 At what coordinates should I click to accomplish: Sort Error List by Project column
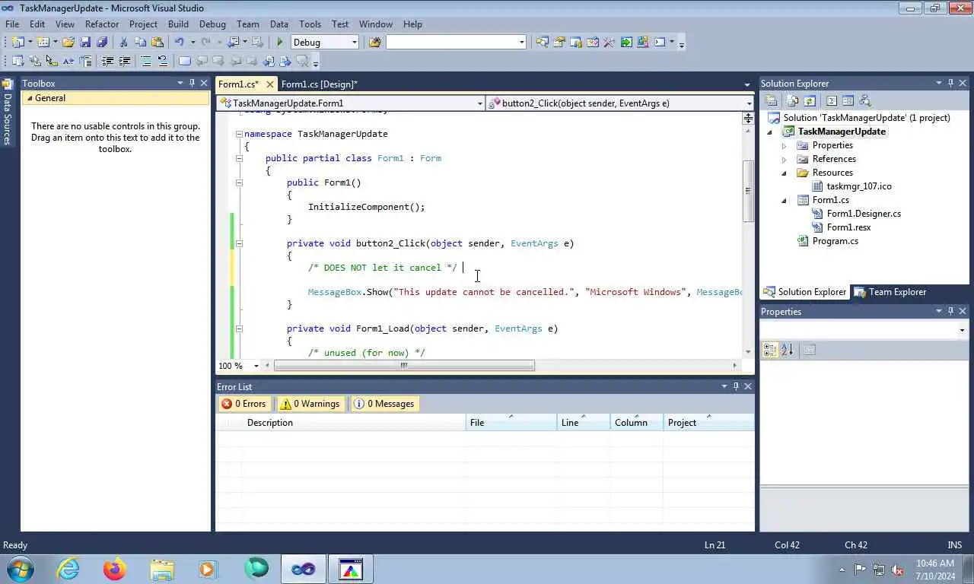click(x=708, y=423)
